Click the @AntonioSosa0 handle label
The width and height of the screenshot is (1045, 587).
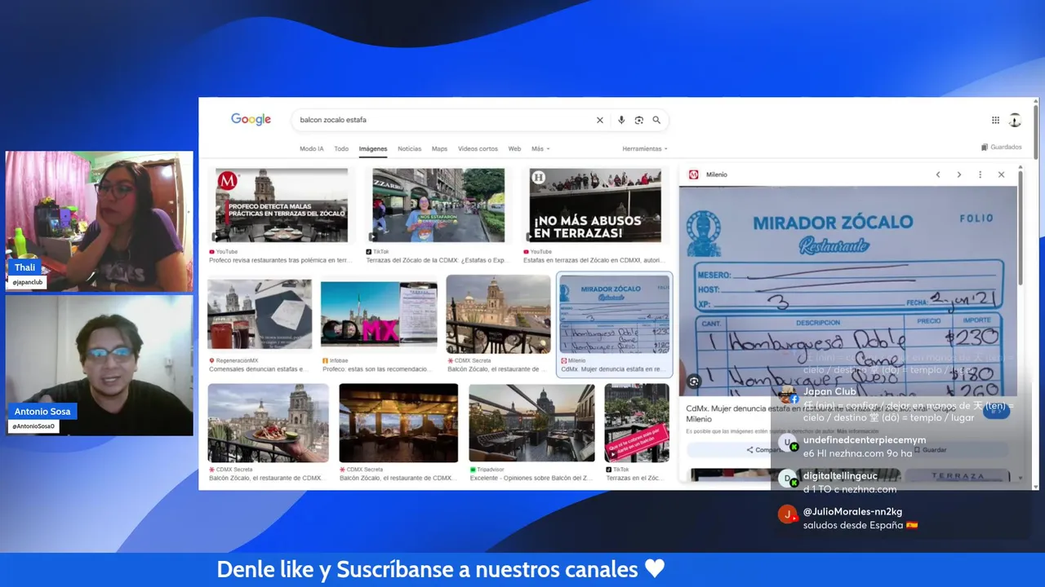click(x=33, y=426)
